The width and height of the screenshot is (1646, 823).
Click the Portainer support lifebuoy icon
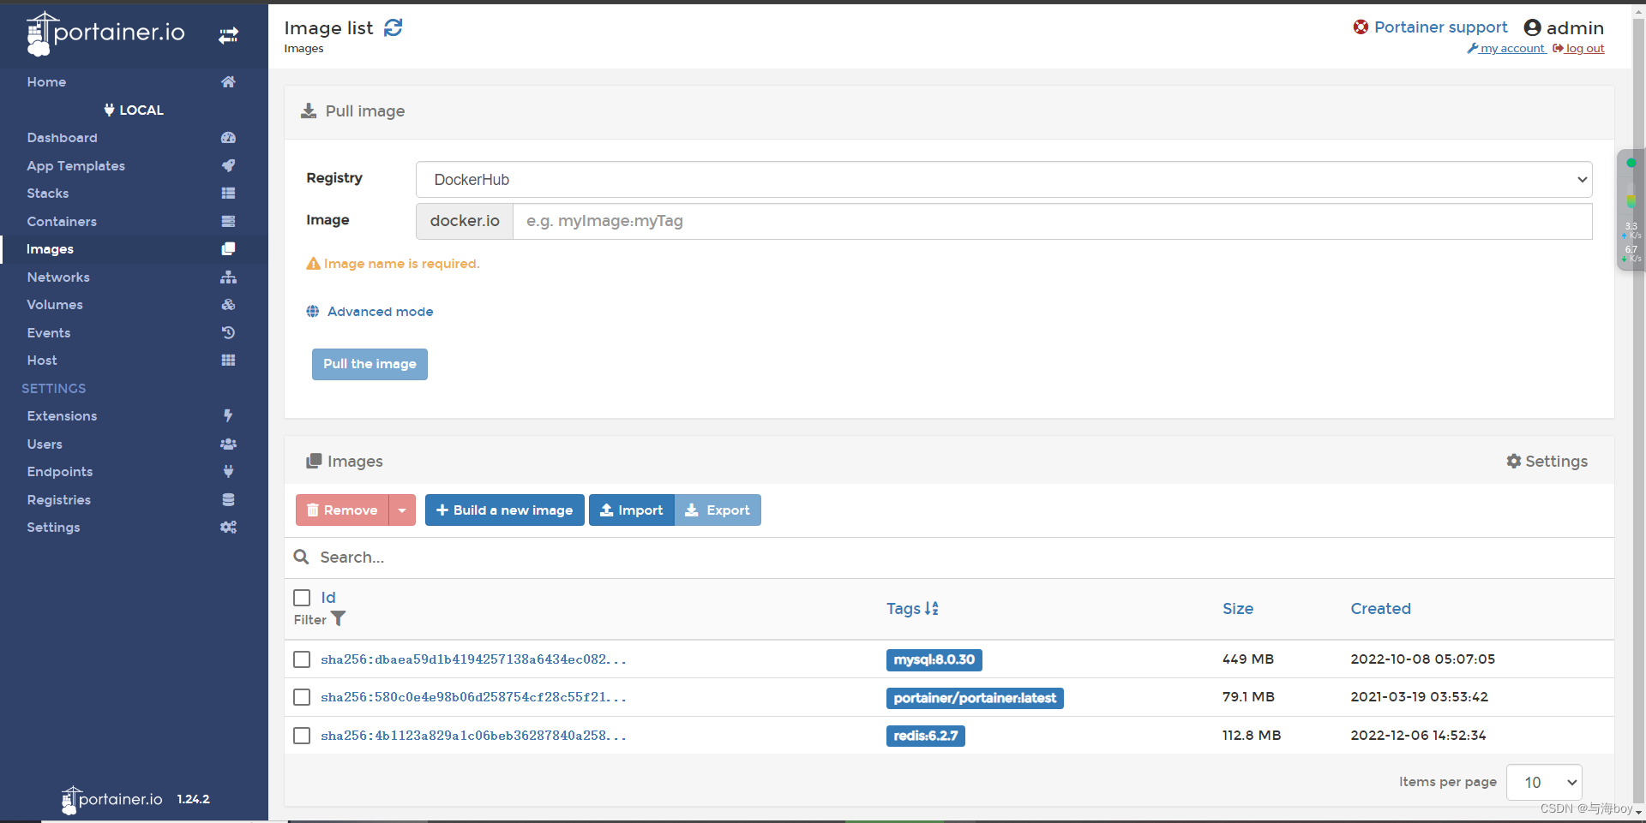tap(1361, 27)
